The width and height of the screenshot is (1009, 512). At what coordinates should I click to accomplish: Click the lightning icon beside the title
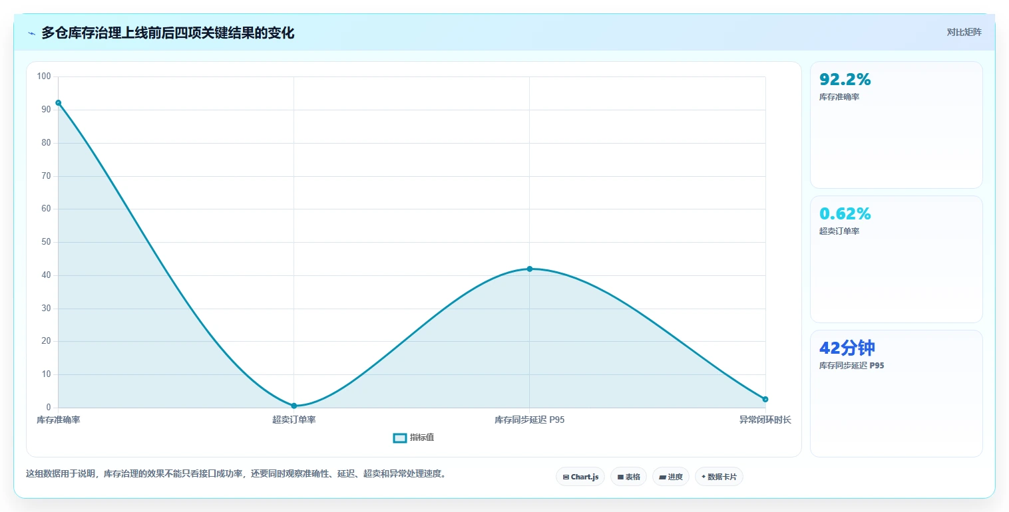tap(31, 33)
